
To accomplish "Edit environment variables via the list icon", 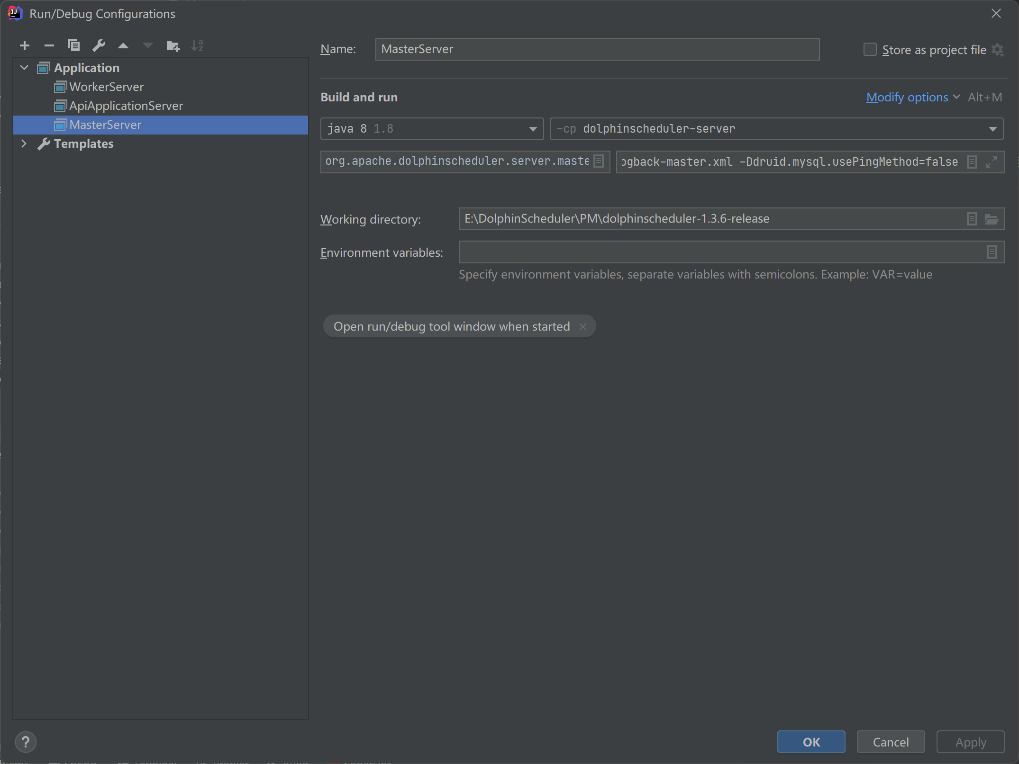I will tap(992, 252).
